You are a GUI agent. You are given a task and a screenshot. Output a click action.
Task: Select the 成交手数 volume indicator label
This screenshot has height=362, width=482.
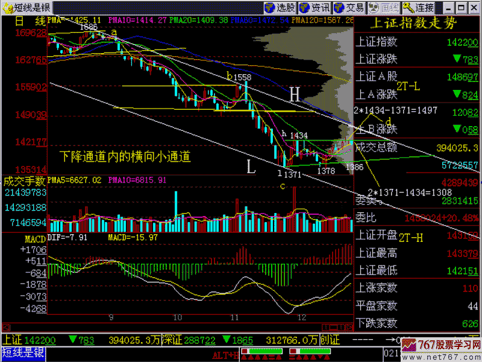[24, 180]
